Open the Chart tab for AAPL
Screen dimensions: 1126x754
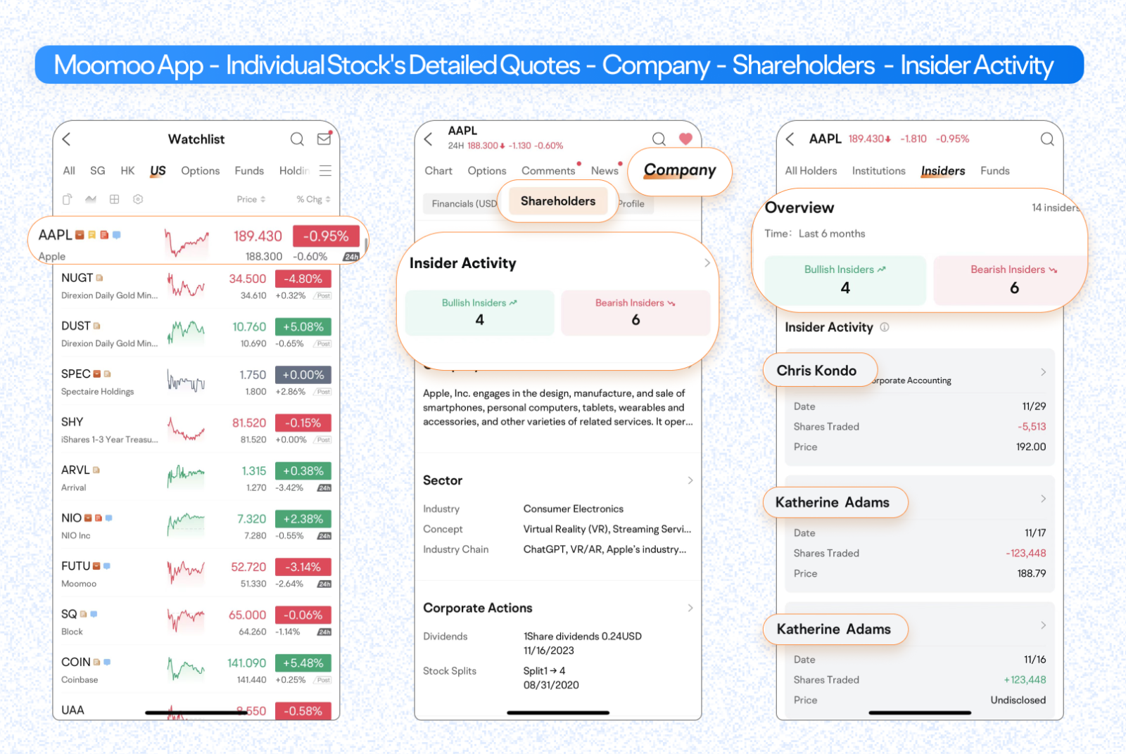pos(438,171)
